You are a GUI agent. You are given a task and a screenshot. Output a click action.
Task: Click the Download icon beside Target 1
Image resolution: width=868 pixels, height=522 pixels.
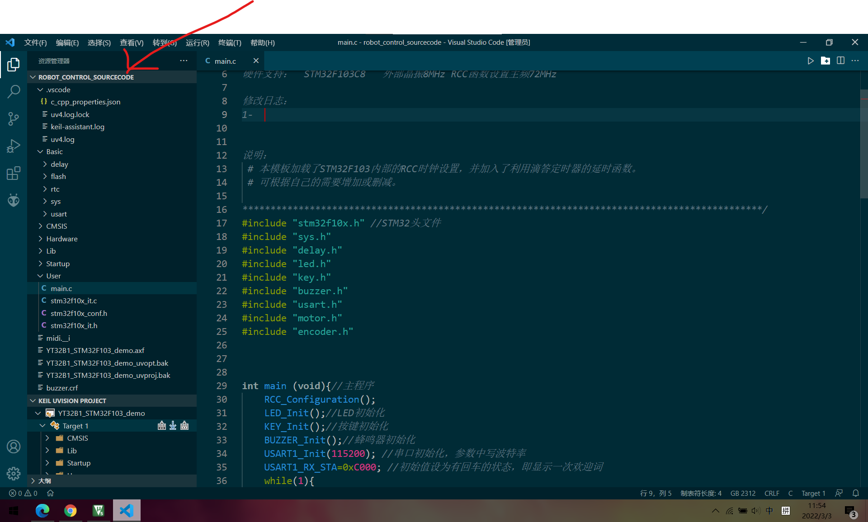[x=173, y=426]
